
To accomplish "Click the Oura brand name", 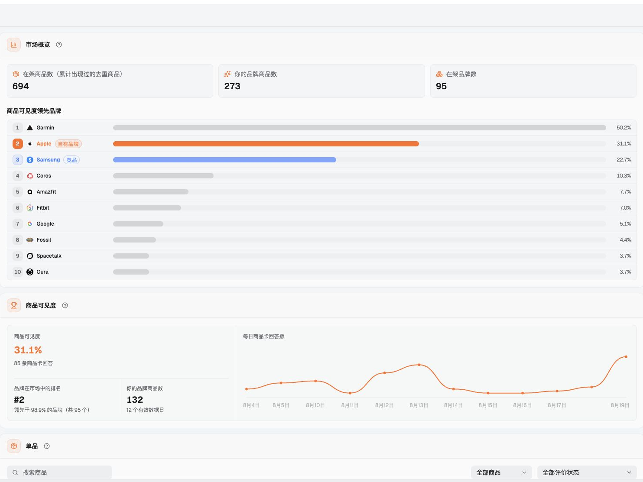I will tap(42, 272).
